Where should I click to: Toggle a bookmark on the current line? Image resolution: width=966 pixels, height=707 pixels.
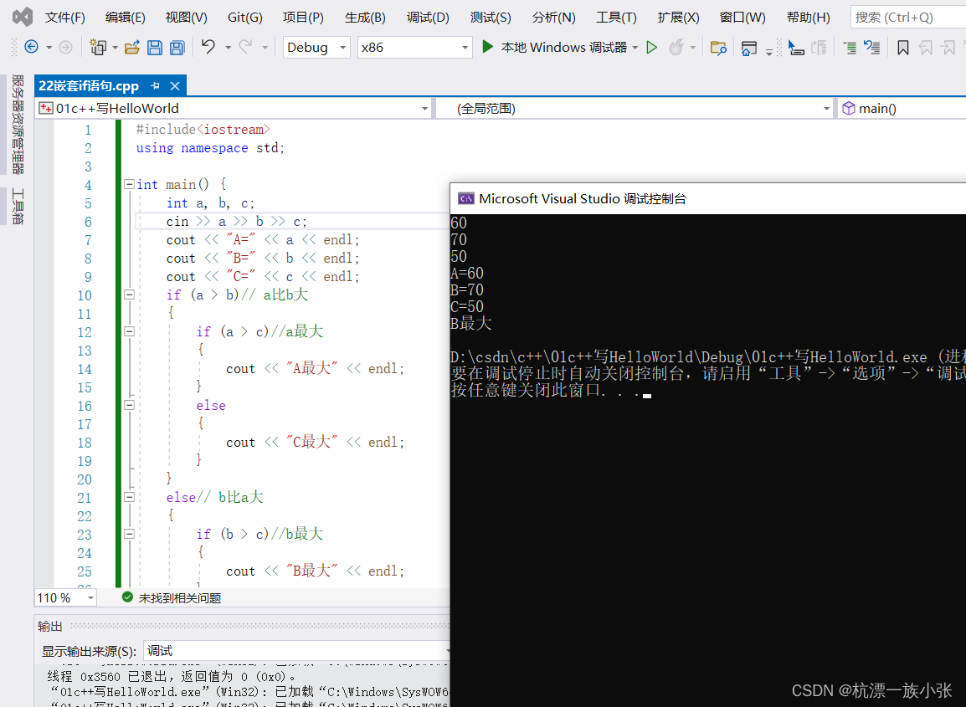[902, 48]
